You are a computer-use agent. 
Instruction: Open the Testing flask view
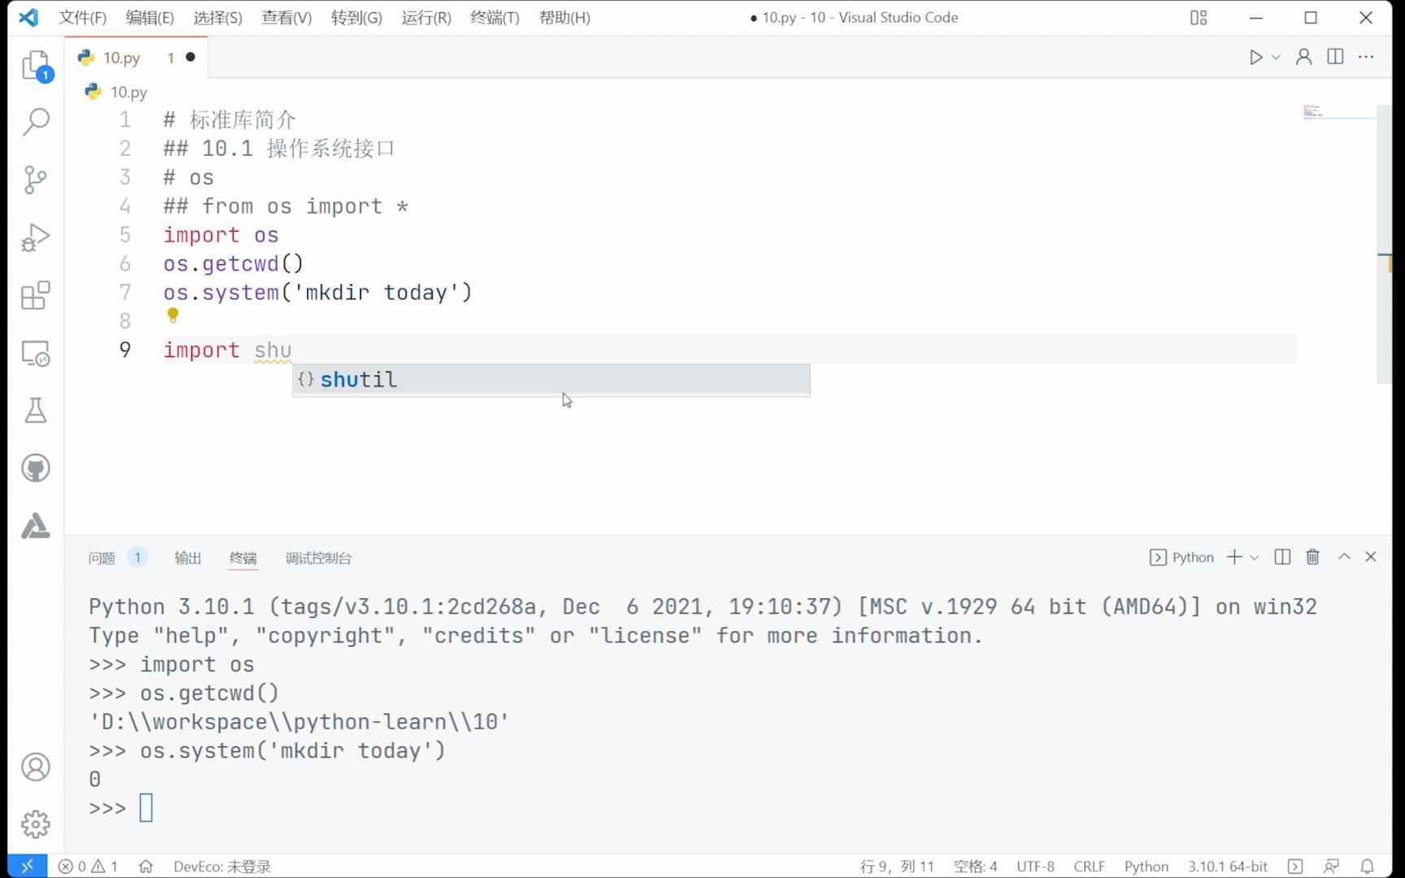(x=36, y=411)
